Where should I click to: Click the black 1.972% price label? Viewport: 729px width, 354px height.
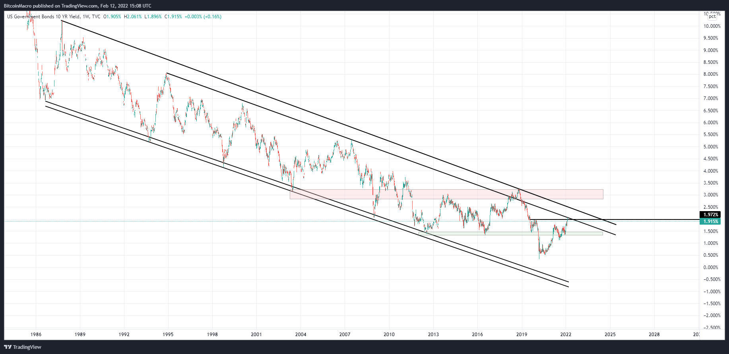[710, 215]
